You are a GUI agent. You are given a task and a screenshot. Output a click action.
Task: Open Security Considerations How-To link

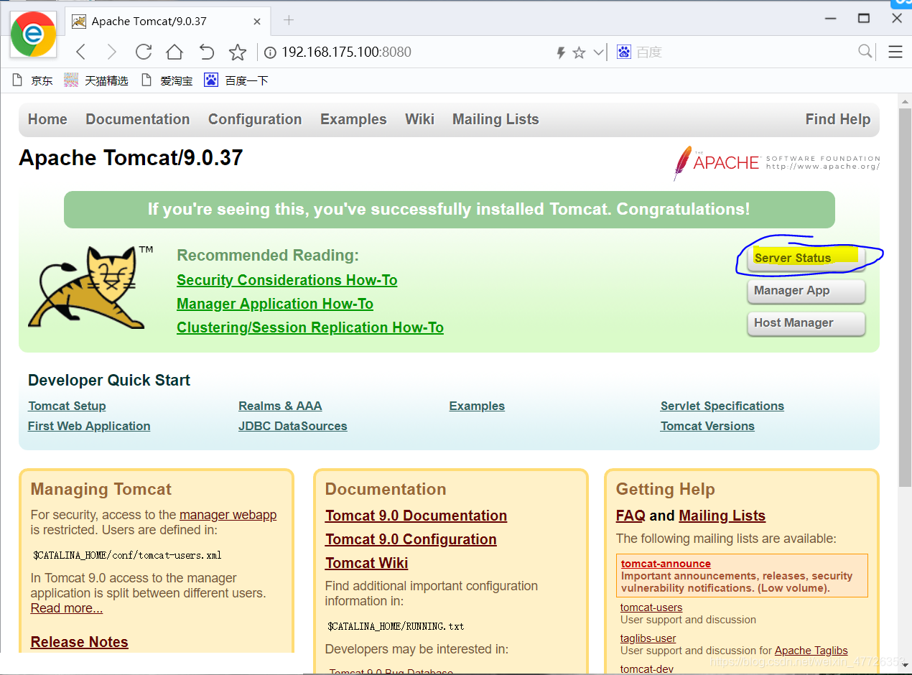click(287, 280)
